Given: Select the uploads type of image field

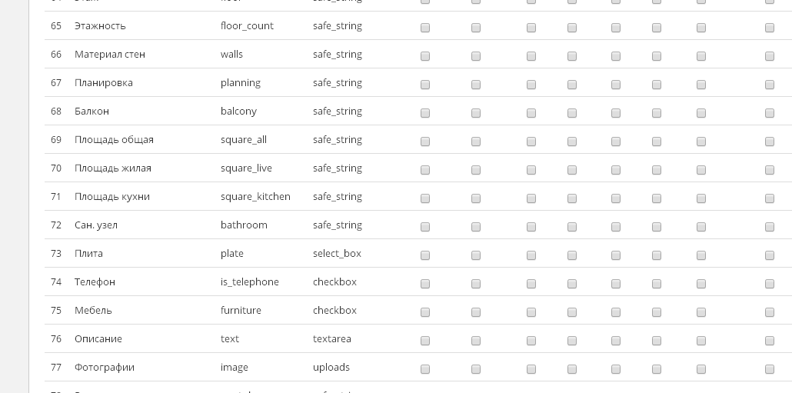Looking at the screenshot, I should 331,368.
